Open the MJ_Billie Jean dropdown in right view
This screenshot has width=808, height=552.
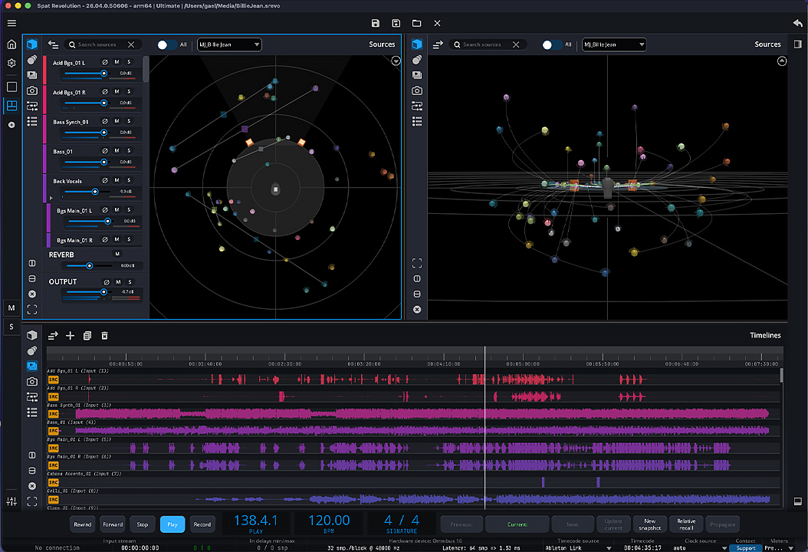coord(614,44)
